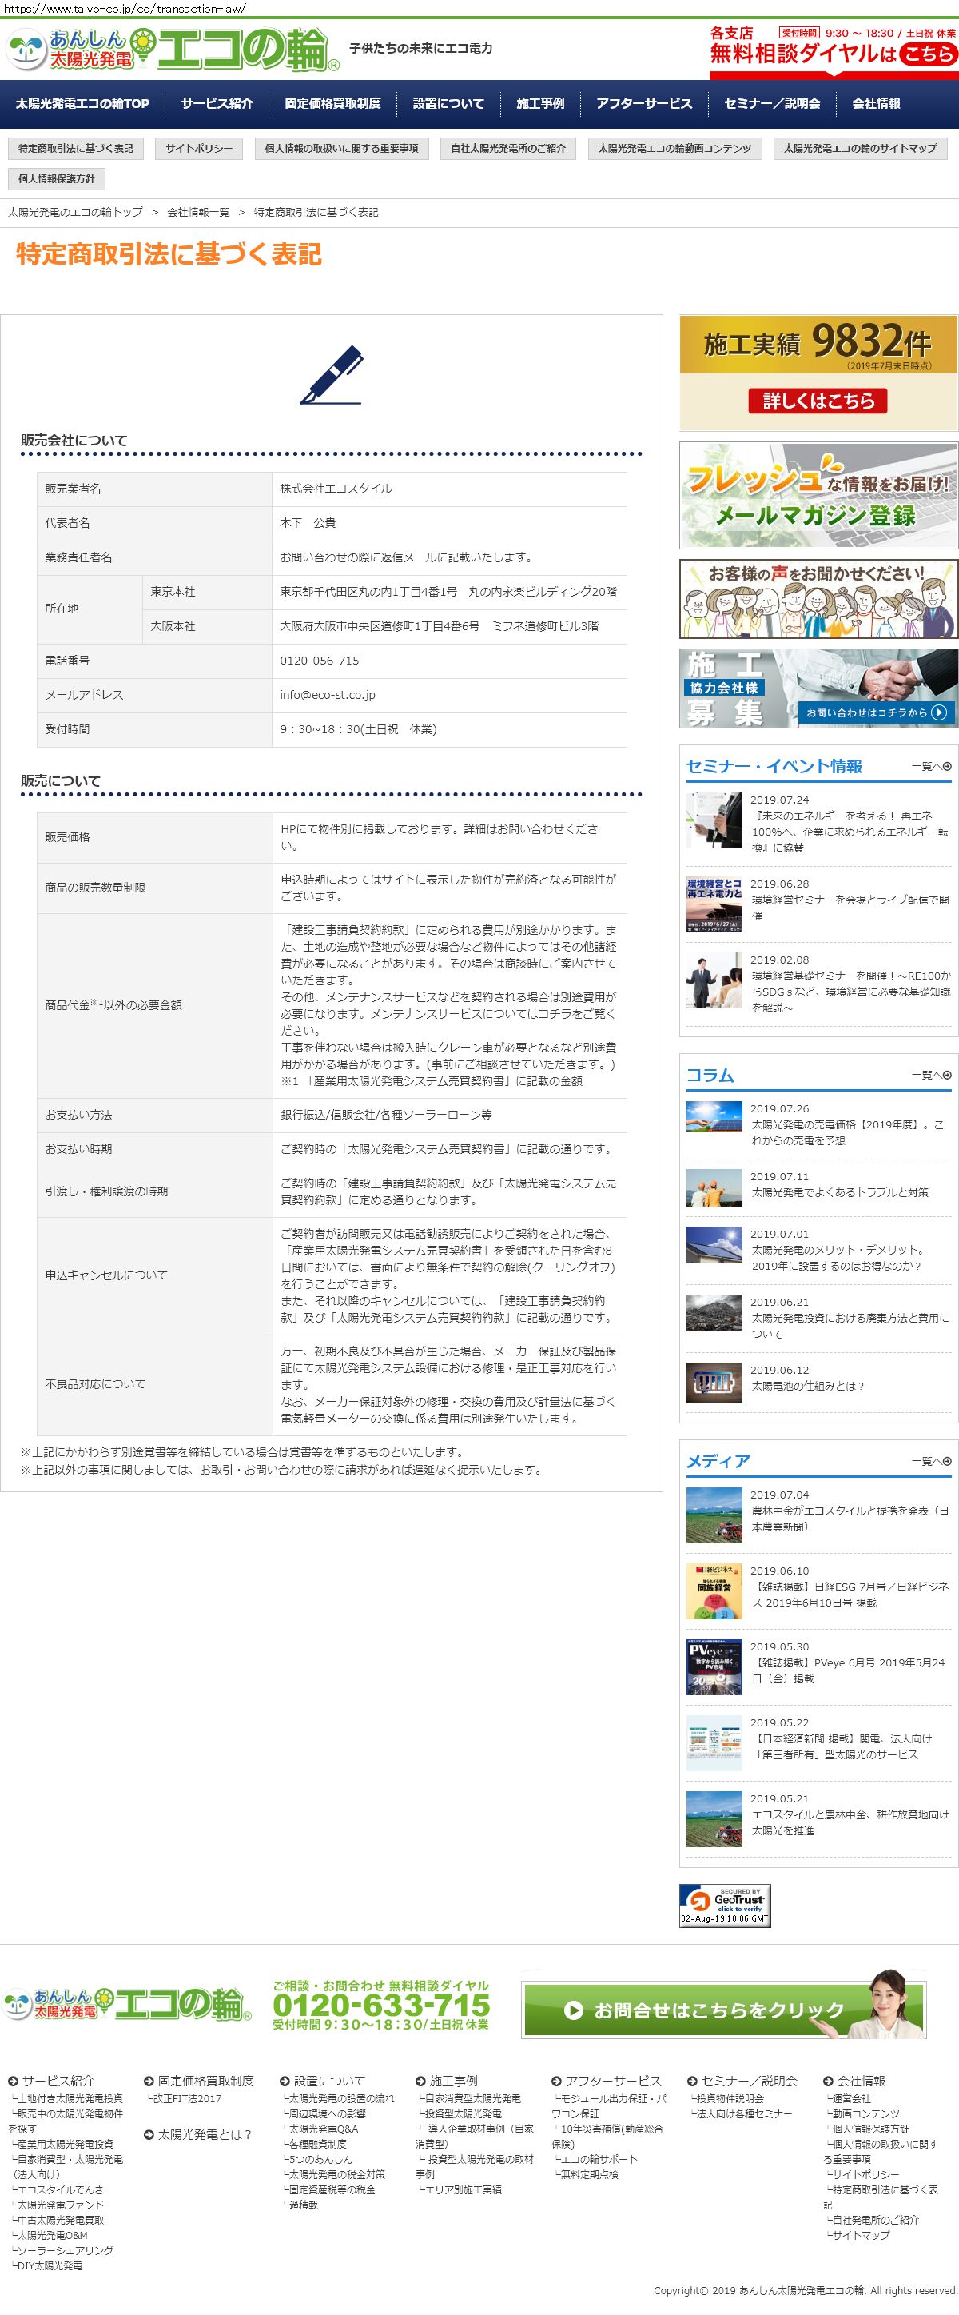Image resolution: width=959 pixels, height=2315 pixels.
Task: Select the サイトポリシー sub-navigation tab
Action: click(x=198, y=148)
